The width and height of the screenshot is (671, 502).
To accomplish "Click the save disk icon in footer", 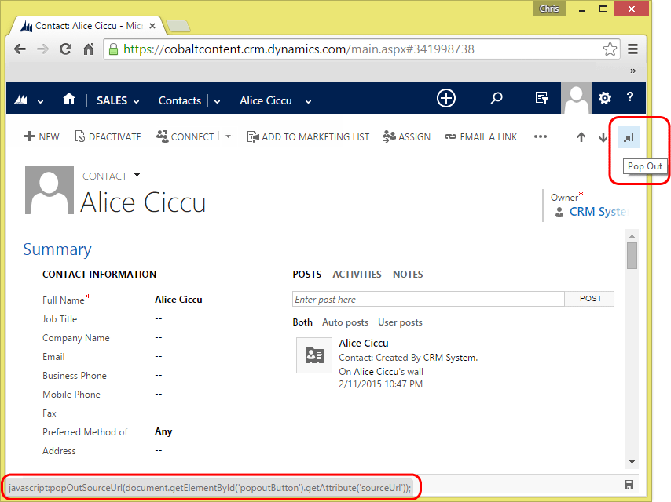I will click(629, 484).
